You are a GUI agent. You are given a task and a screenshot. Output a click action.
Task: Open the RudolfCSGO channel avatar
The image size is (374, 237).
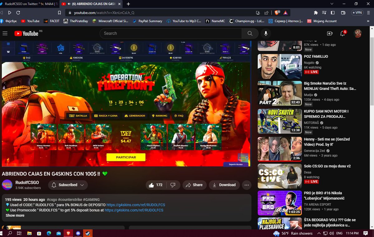pos(7,185)
